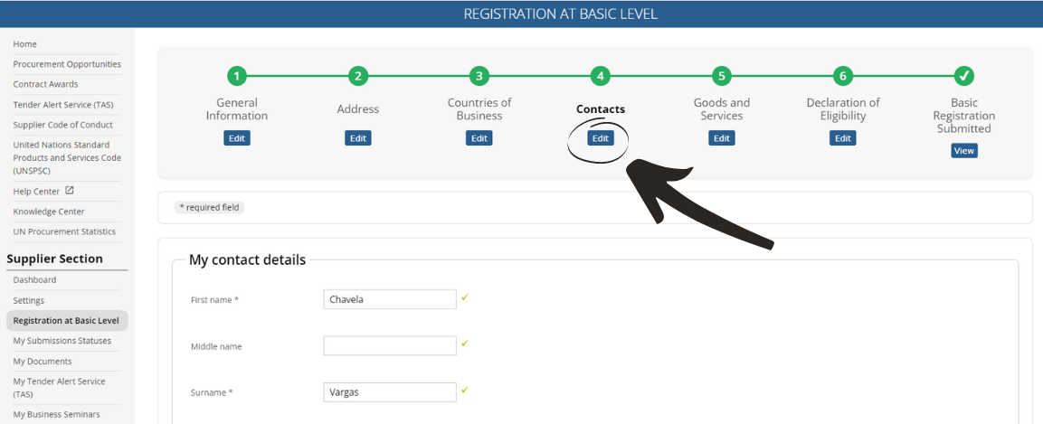Click step 4 circle for Contacts
The image size is (1043, 424).
coord(600,77)
